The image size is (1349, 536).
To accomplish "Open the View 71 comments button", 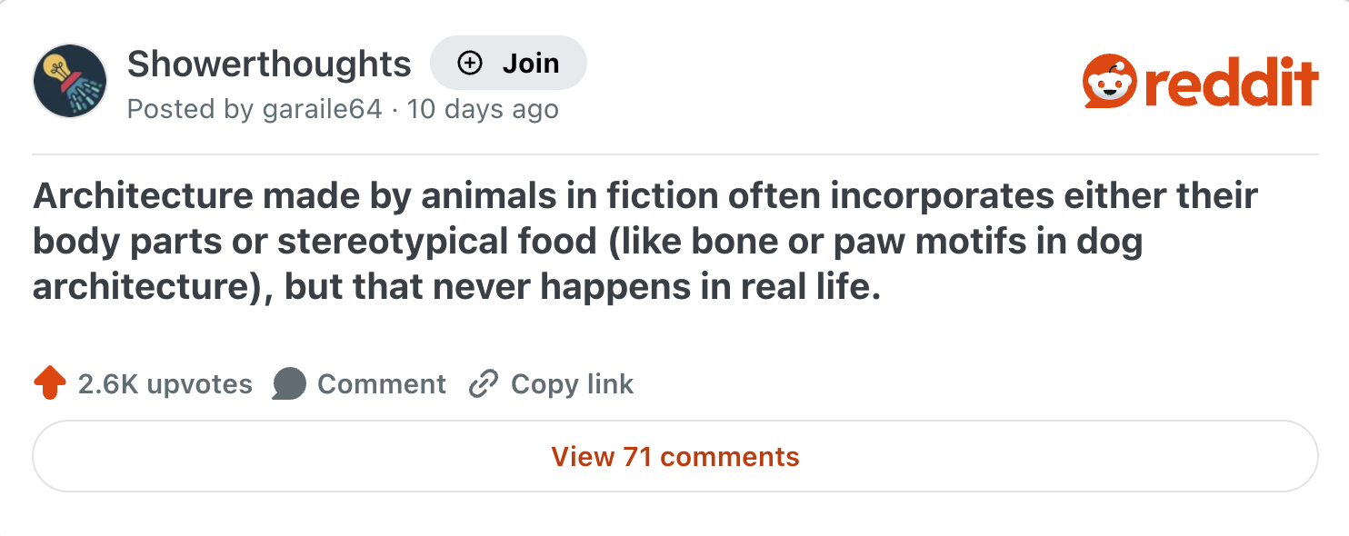I will [x=674, y=456].
